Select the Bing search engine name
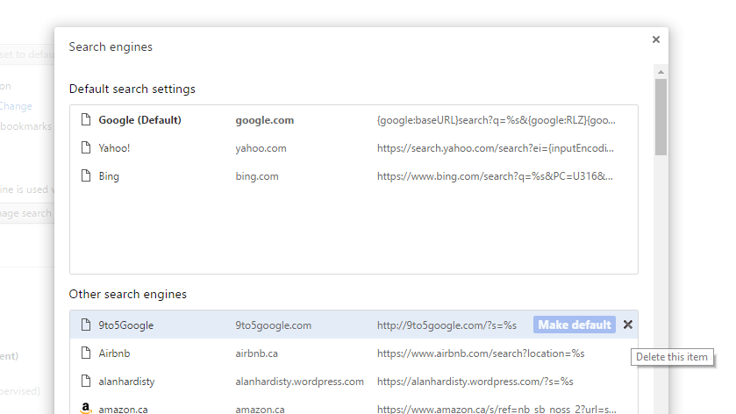 (109, 176)
